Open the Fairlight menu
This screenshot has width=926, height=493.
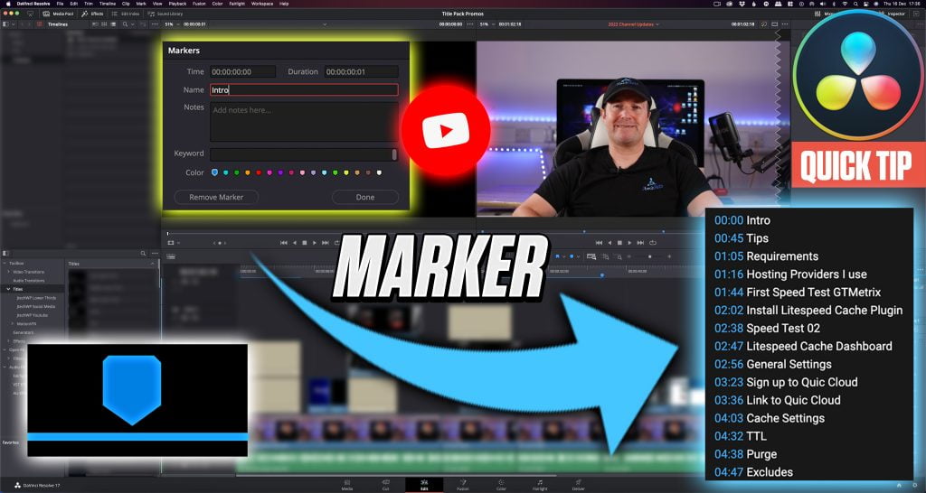(238, 4)
